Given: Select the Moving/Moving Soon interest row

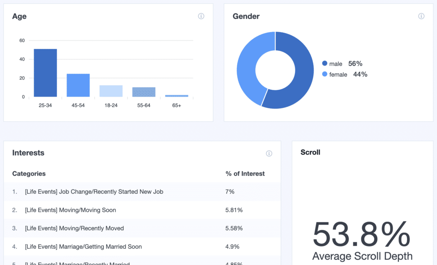Looking at the screenshot, I should (70, 210).
